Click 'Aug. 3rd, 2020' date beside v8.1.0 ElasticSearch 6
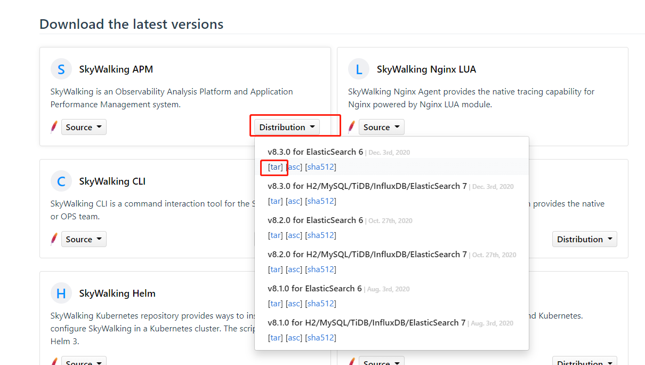Viewport: 645px width, 365px height. 389,289
